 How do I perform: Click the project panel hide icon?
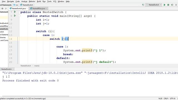[x=6, y=9]
